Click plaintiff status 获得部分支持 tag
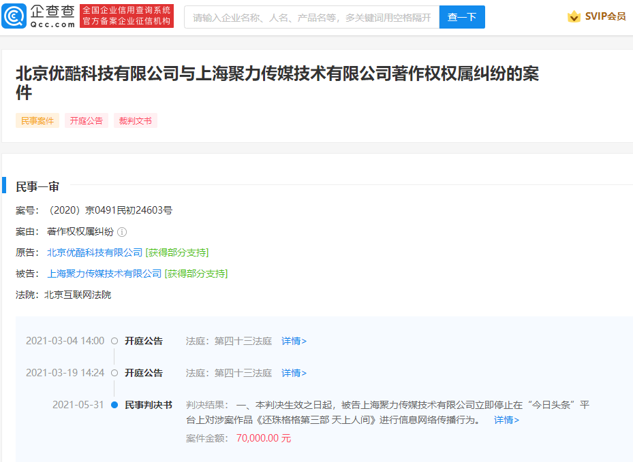 pyautogui.click(x=177, y=252)
